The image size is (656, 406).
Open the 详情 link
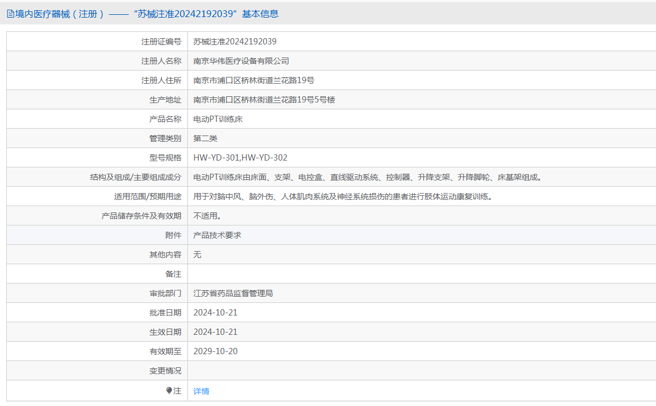tap(201, 391)
